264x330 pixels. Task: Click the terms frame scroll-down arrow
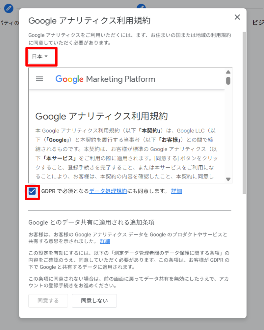tap(228, 179)
